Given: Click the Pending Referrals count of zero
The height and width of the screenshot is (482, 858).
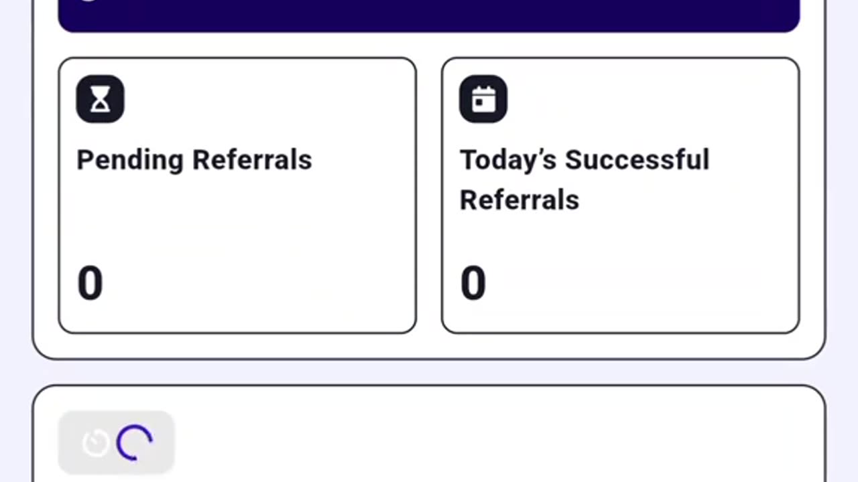Looking at the screenshot, I should (x=90, y=283).
